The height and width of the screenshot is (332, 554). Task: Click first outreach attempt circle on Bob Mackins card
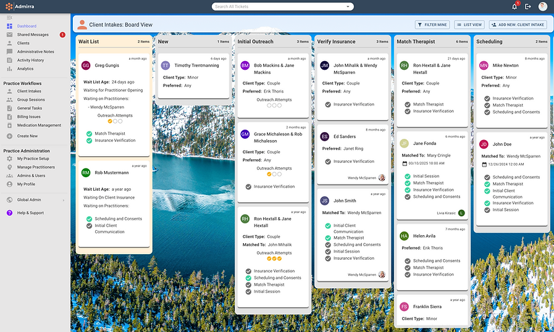point(269,106)
